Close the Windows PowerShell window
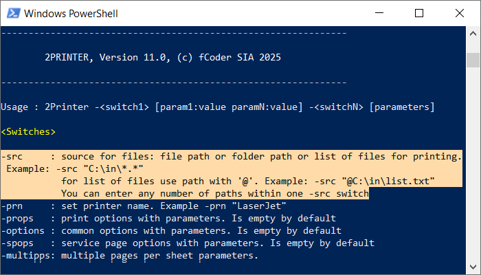Image resolution: width=481 pixels, height=275 pixels. (x=460, y=13)
